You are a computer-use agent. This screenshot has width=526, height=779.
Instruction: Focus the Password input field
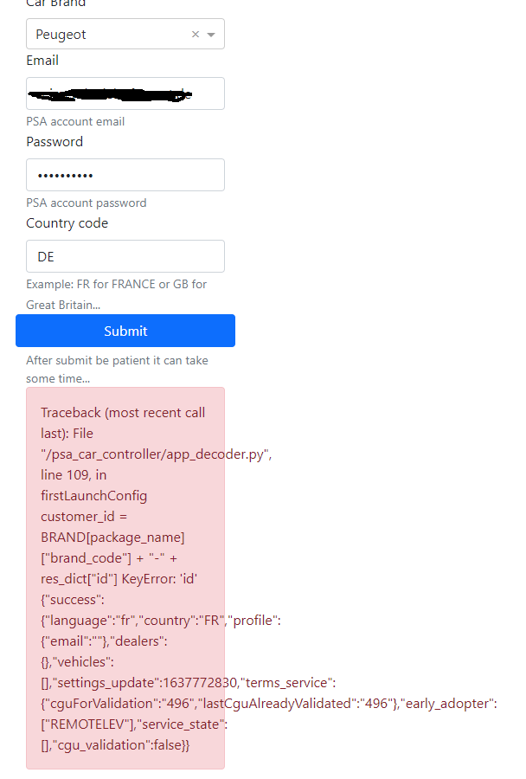tap(125, 174)
